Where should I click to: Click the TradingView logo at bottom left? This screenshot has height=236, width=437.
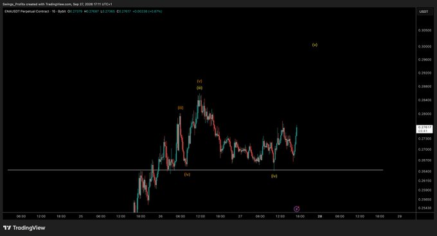24,228
